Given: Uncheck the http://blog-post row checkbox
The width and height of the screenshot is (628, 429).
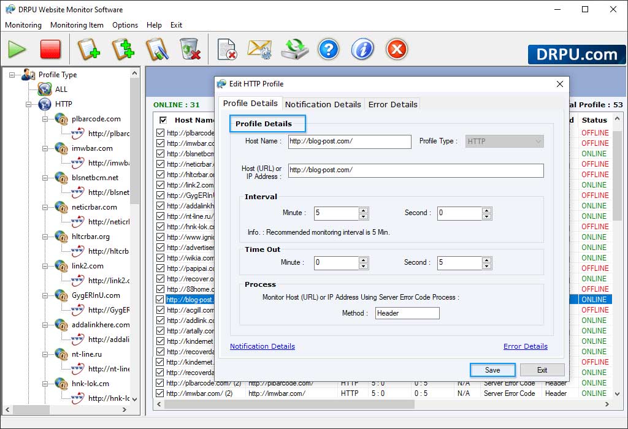Looking at the screenshot, I should pyautogui.click(x=160, y=299).
